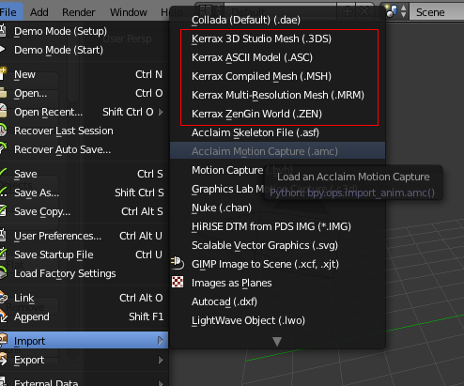The width and height of the screenshot is (464, 386).
Task: Click the New file icon
Action: [x=3, y=74]
